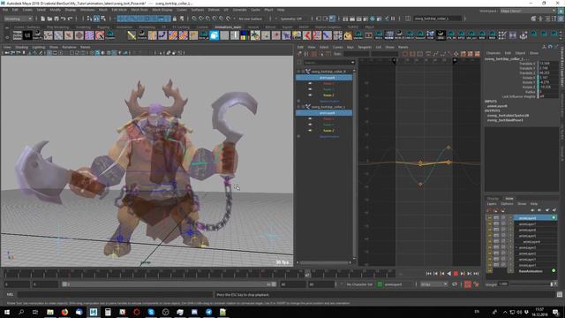Toggle visibility eye of Rotate Y under collar_R
565x318 pixels.
tap(310, 89)
